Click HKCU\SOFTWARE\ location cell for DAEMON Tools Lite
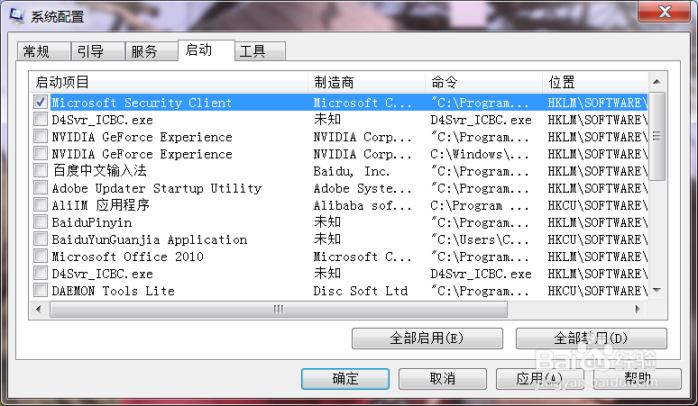 click(597, 291)
